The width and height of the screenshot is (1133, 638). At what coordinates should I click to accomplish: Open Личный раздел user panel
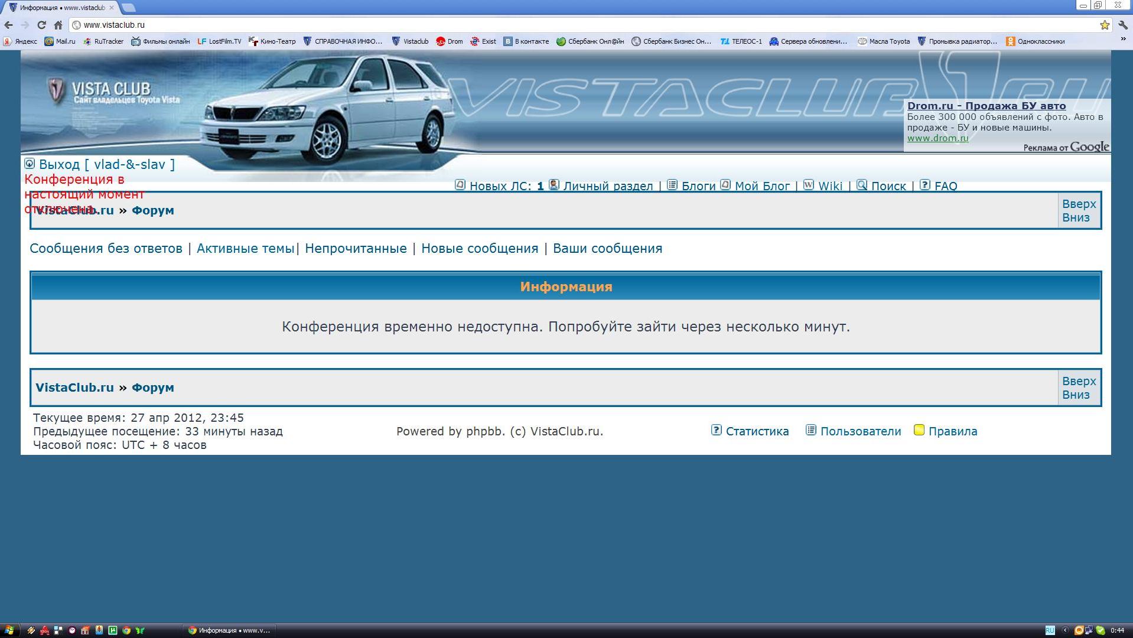click(607, 186)
